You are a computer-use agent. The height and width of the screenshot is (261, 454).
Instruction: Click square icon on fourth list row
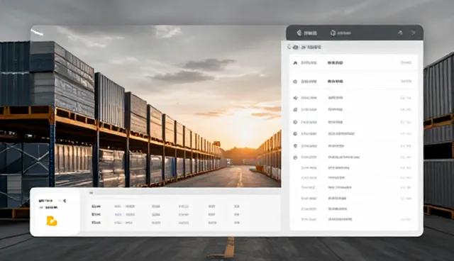coord(295,110)
